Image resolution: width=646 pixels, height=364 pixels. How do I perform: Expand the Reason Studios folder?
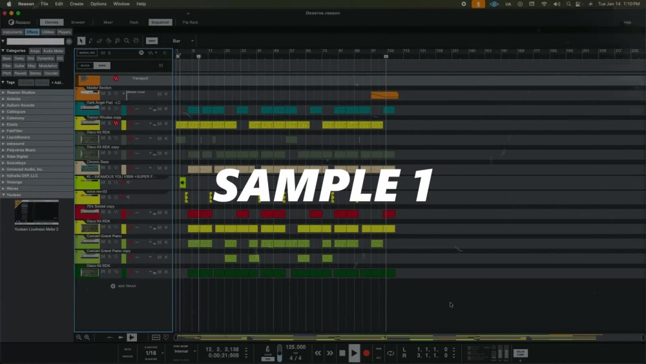click(x=4, y=92)
